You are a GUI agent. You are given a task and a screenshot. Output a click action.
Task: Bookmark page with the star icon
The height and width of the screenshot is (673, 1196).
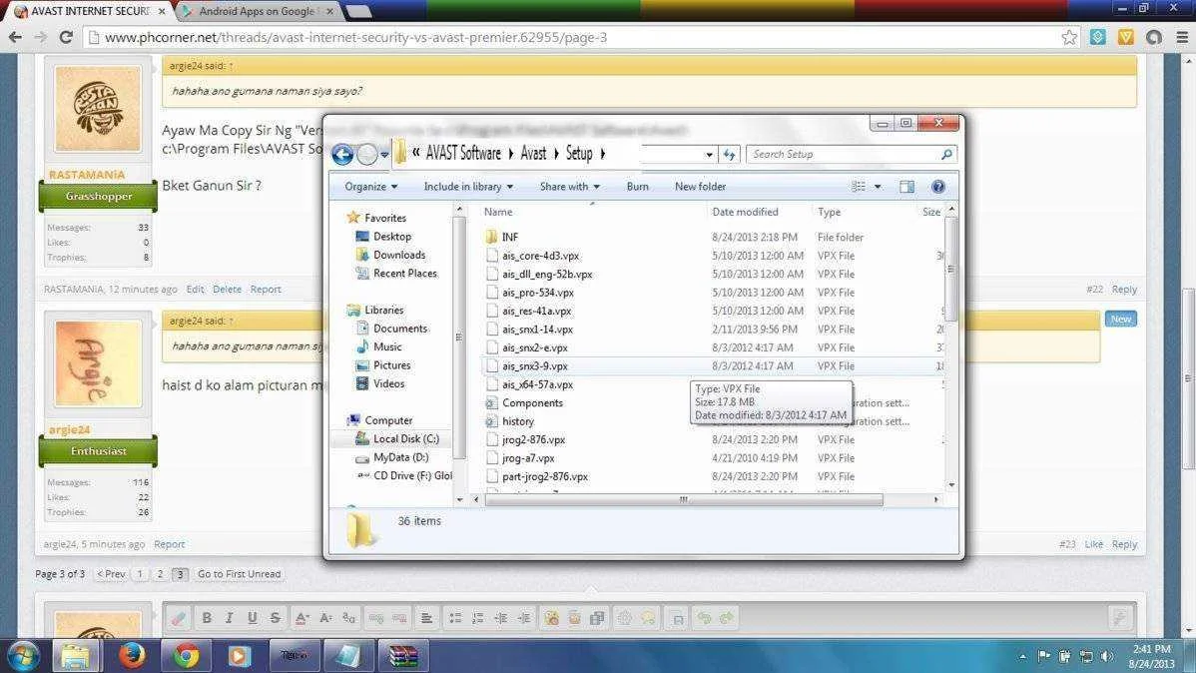pos(1069,37)
